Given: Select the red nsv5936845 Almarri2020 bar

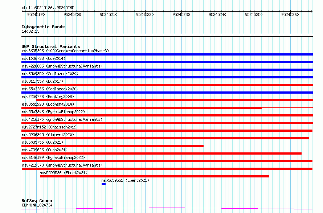Looking at the screenshot, I should [165, 138].
